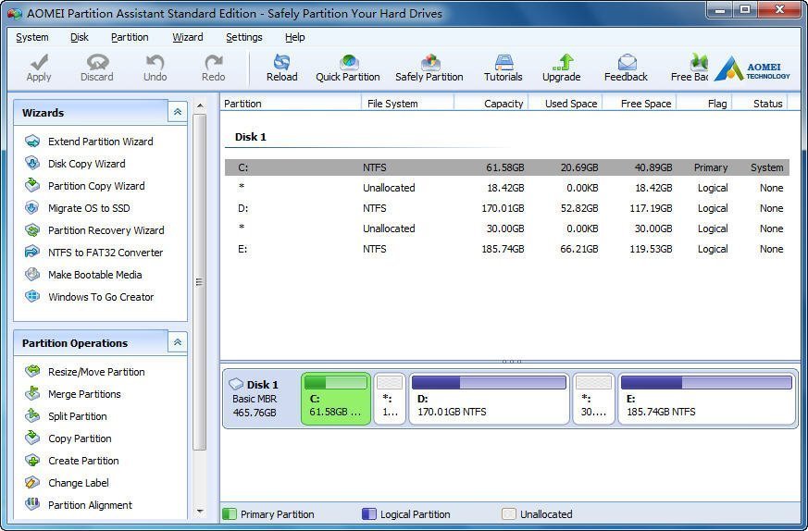Collapse the Wizards panel

pyautogui.click(x=178, y=112)
